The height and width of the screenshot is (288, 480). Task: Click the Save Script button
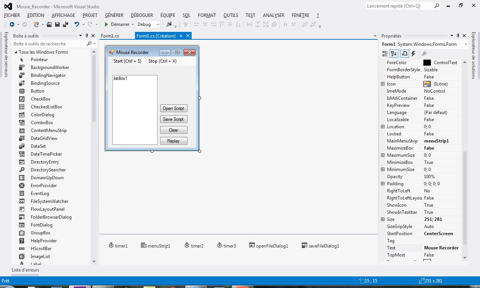pos(174,119)
